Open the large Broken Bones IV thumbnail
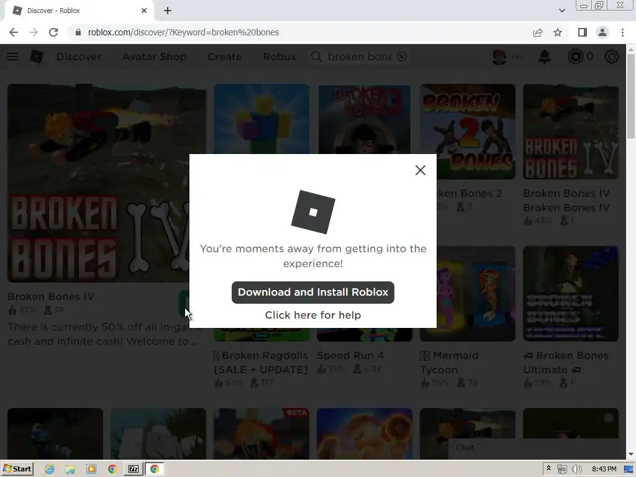 point(107,183)
